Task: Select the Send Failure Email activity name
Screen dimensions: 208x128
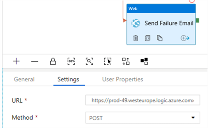Action: tap(169, 23)
